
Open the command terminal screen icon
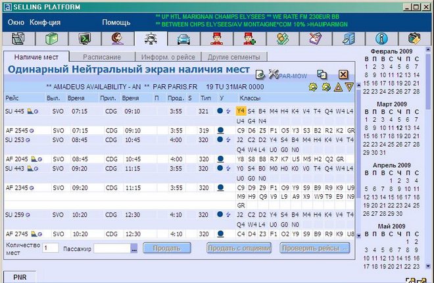85,38
